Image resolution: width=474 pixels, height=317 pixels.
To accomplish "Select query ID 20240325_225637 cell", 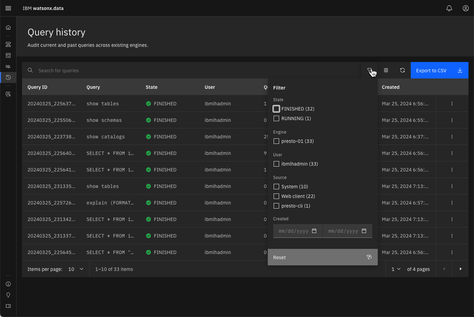I will click(51, 104).
